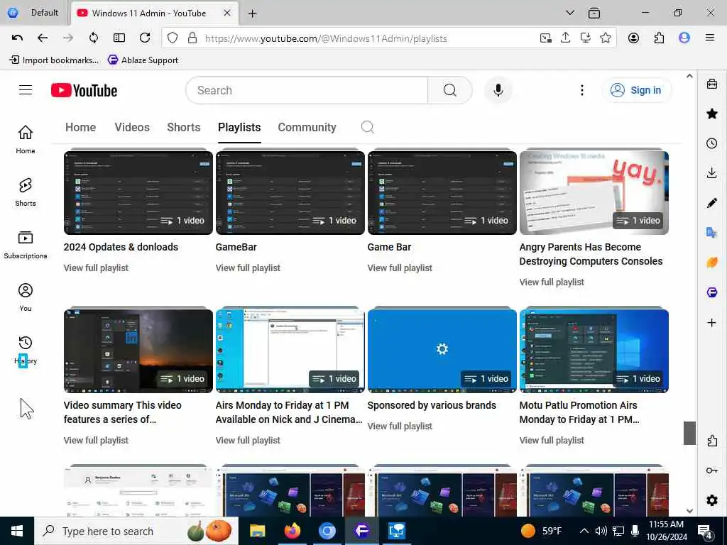The height and width of the screenshot is (545, 727).
Task: Open new tab with plus button
Action: pyautogui.click(x=252, y=13)
